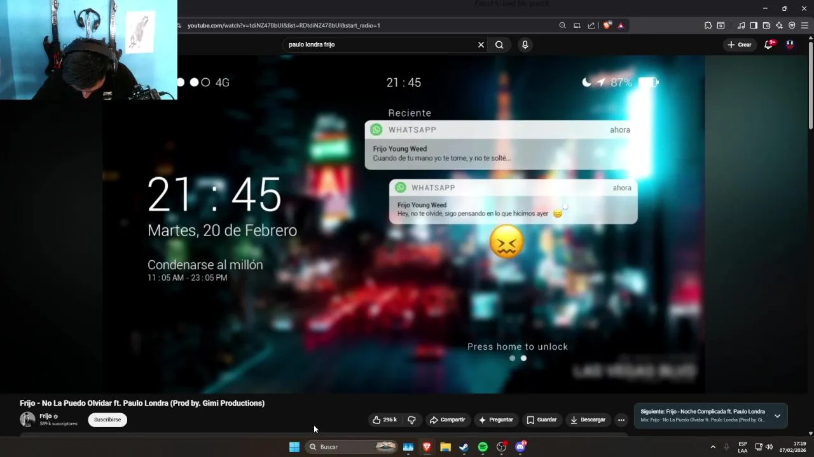Open Steam in the taskbar

[x=464, y=447]
